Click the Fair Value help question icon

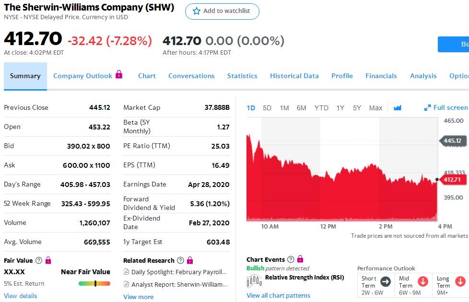pos(38,260)
